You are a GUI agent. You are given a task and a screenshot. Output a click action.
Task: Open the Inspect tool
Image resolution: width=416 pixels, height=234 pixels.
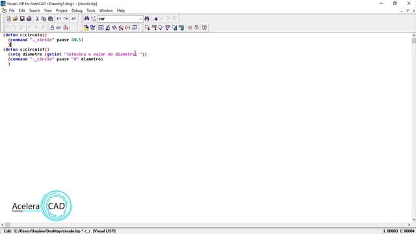[108, 27]
